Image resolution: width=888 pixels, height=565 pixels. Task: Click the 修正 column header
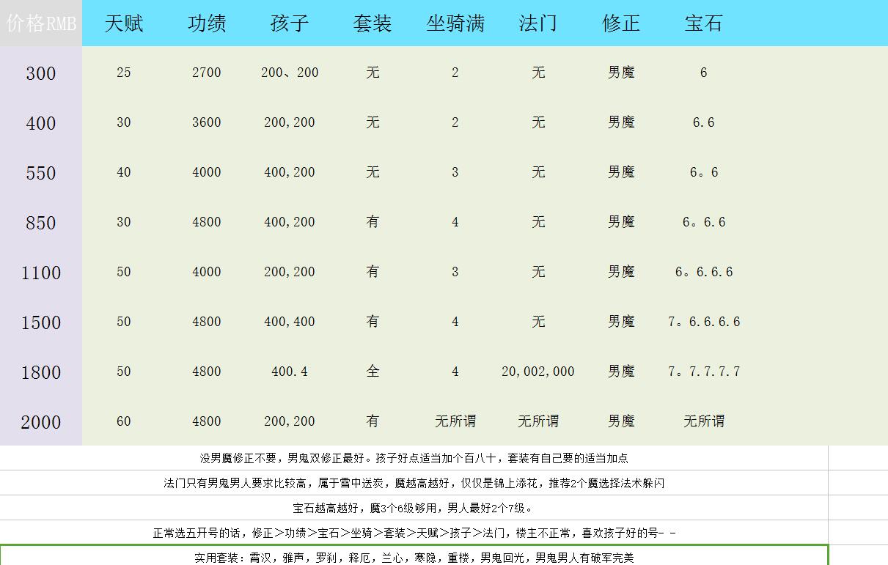[621, 23]
